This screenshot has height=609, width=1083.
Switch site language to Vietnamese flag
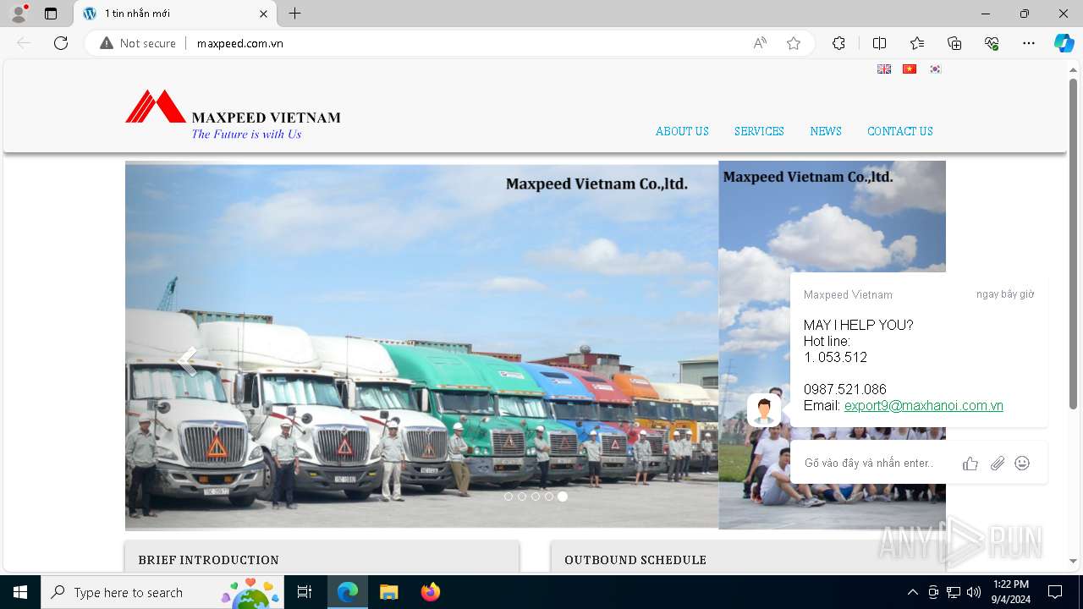coord(910,69)
